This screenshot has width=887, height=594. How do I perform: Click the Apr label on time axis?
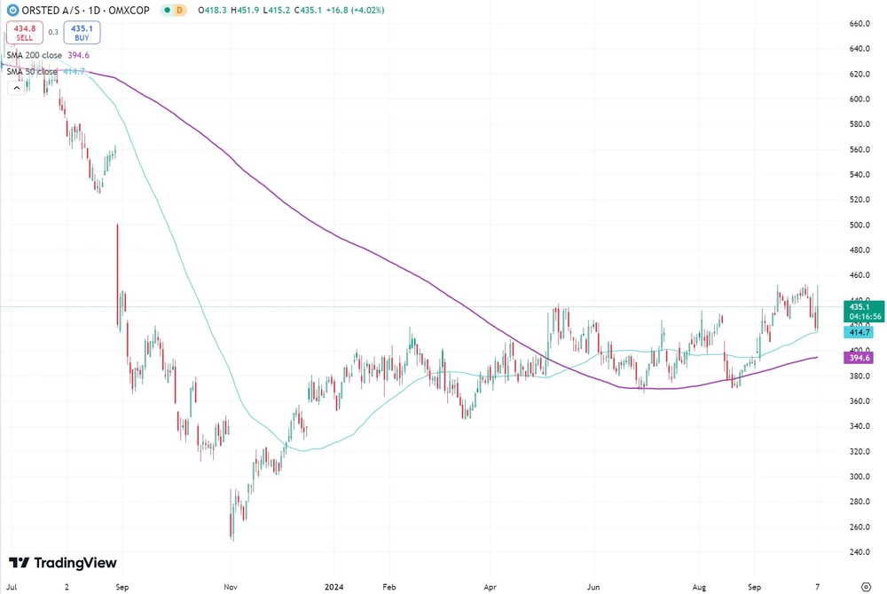pyautogui.click(x=489, y=587)
